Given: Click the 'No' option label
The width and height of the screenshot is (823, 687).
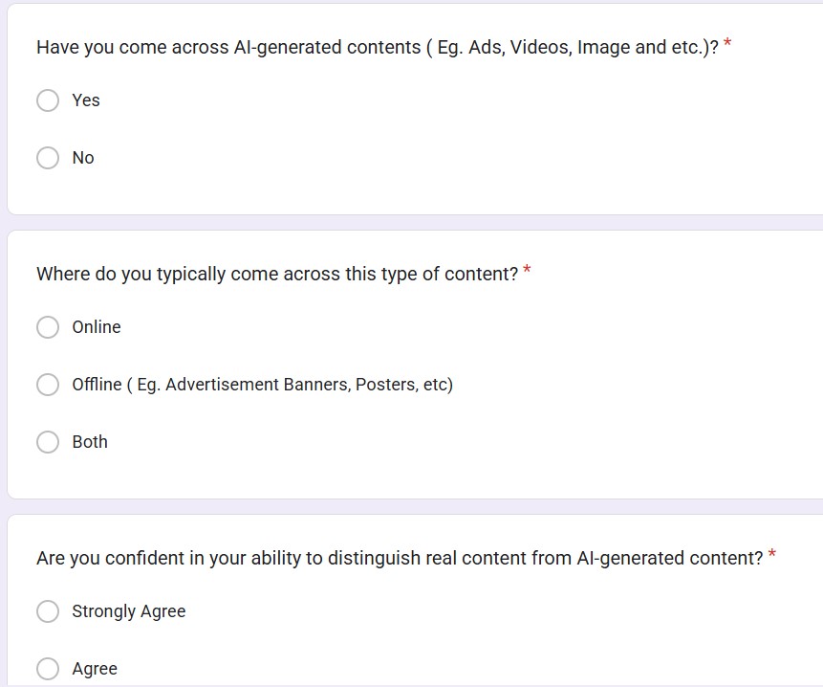Looking at the screenshot, I should coord(83,158).
